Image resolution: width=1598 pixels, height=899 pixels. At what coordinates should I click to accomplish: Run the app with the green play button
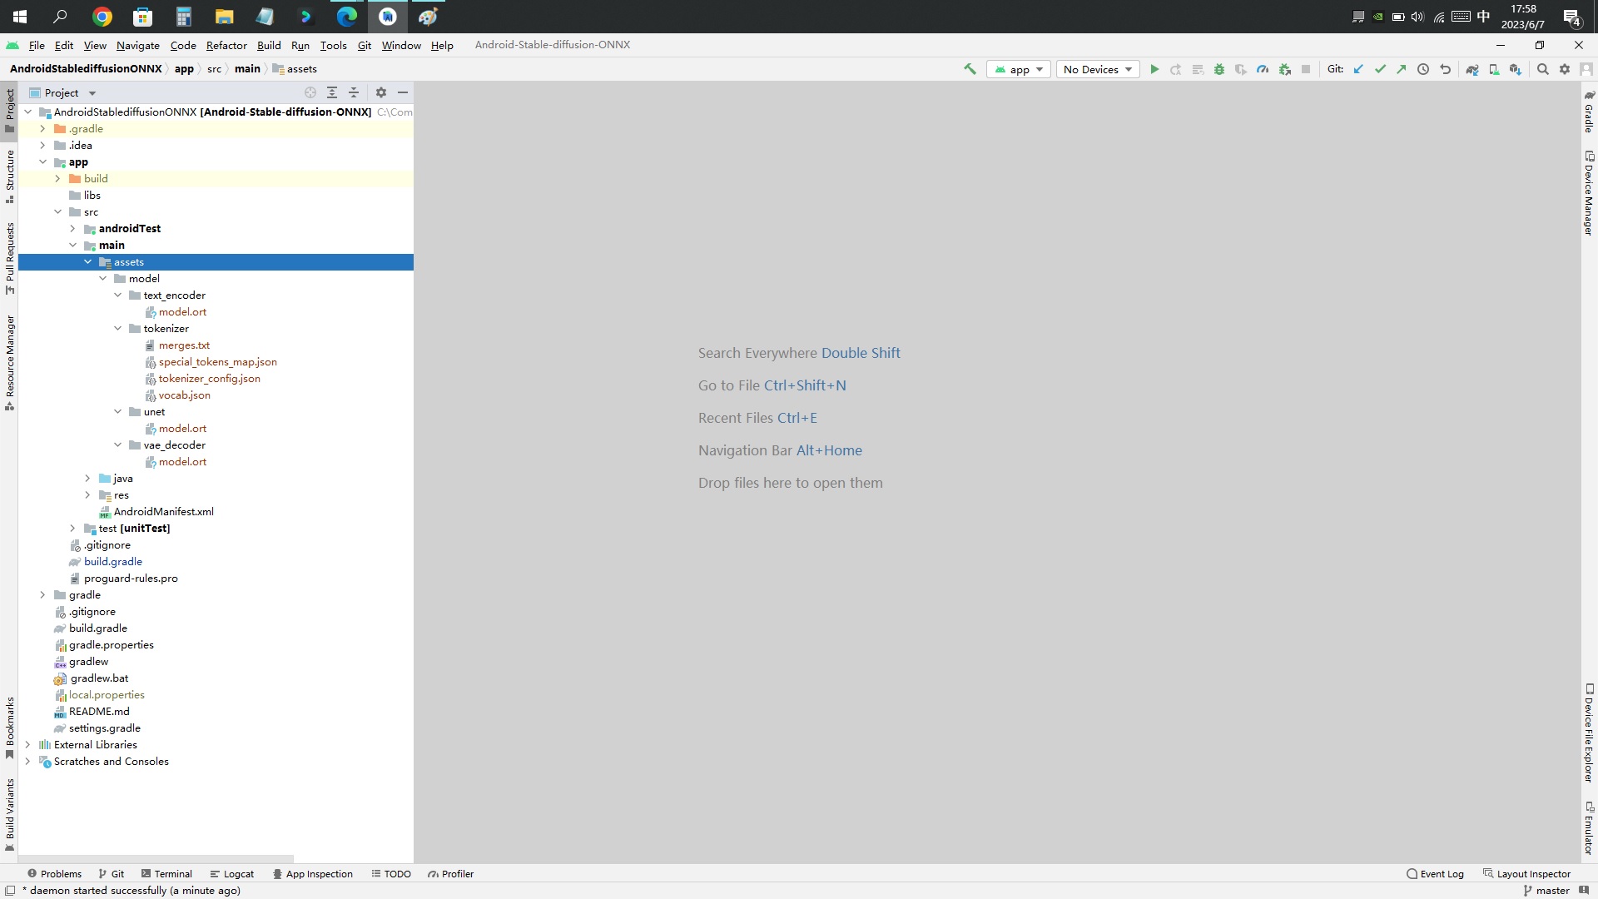1154,69
